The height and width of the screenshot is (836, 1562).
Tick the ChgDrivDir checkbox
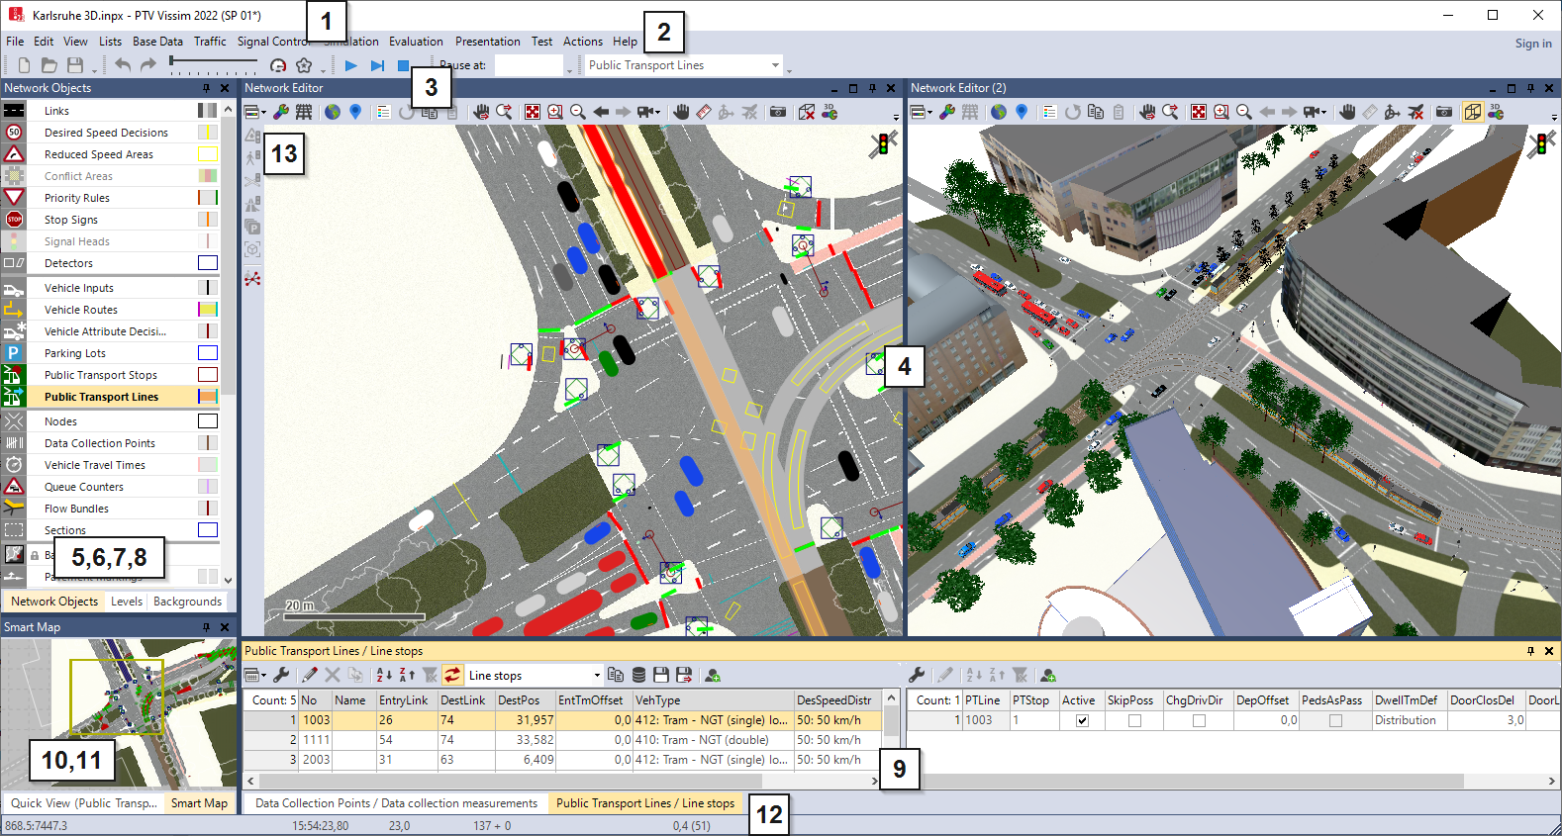coord(1198,720)
